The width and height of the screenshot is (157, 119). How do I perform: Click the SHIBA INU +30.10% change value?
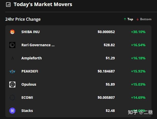click(x=138, y=32)
